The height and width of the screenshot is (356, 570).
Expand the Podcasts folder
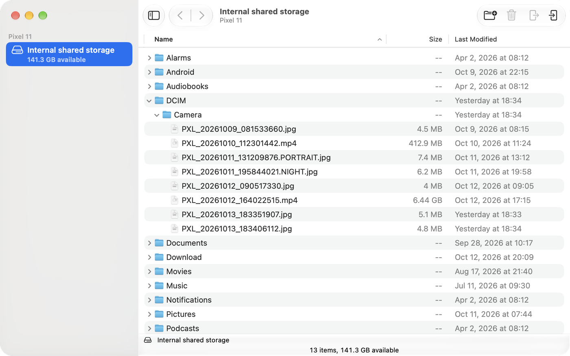149,328
